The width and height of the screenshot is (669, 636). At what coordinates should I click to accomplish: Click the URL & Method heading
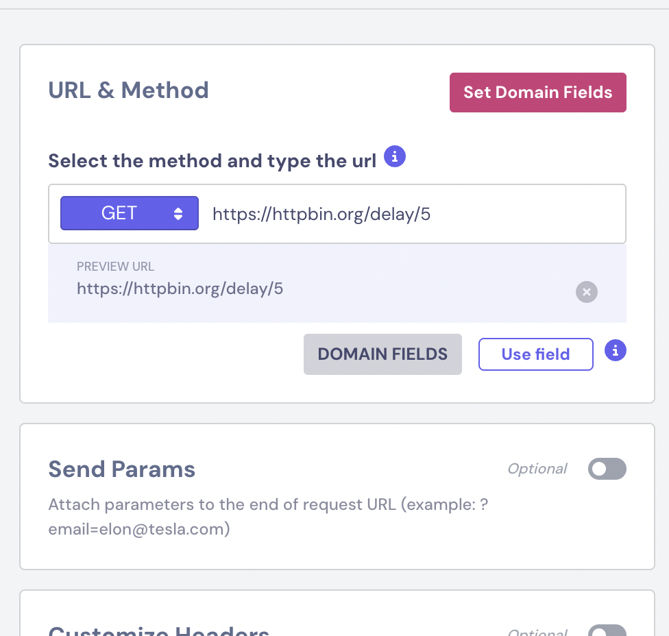tap(128, 90)
